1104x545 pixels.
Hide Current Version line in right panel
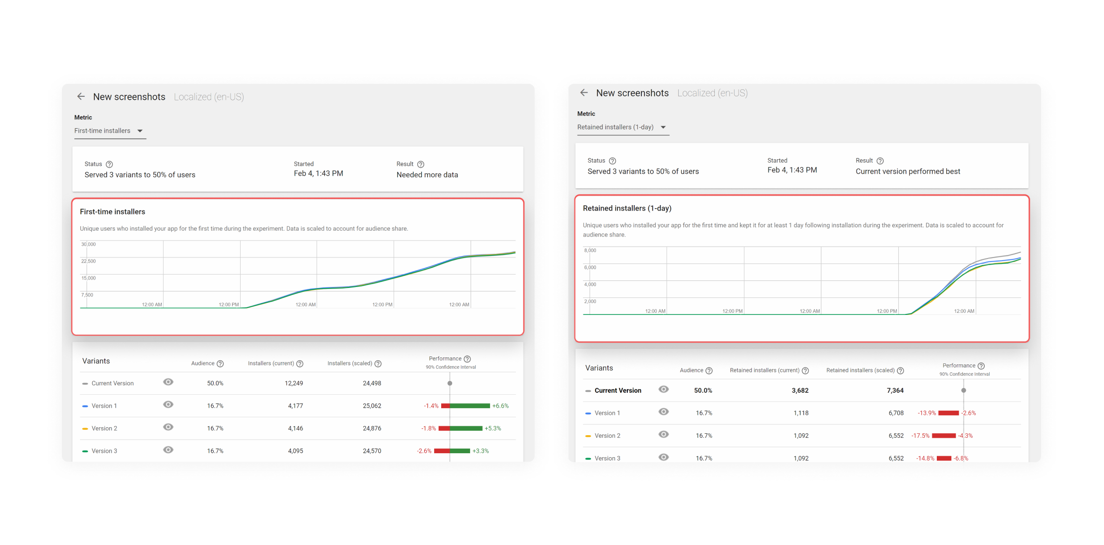[663, 389]
